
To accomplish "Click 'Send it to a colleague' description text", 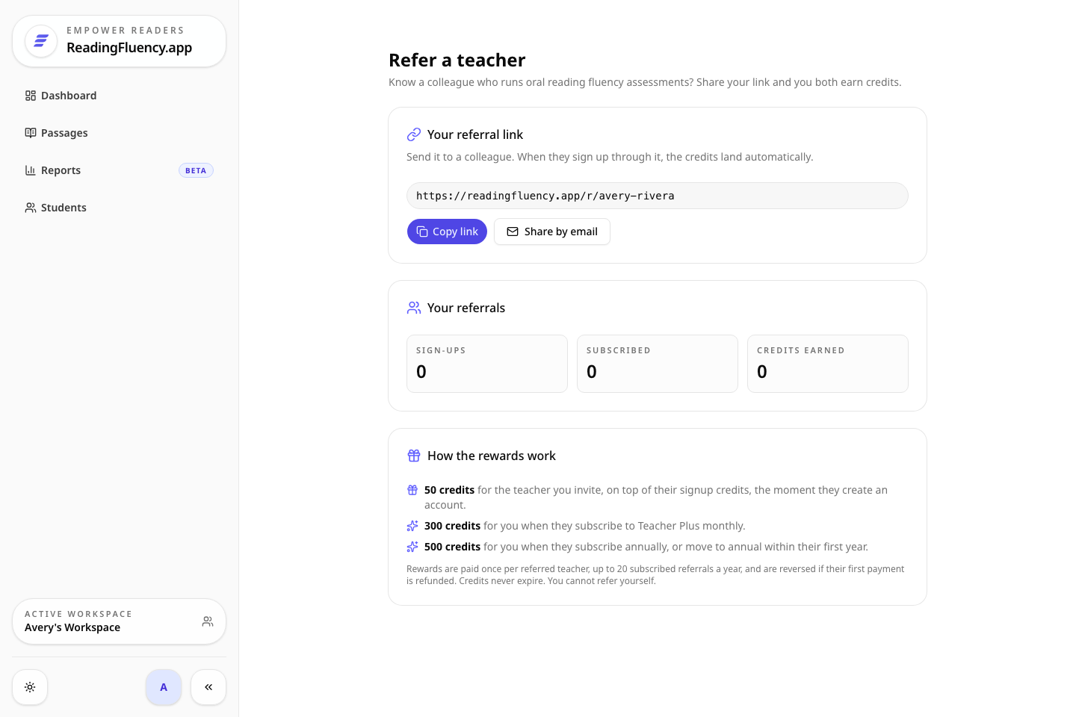I will click(610, 157).
